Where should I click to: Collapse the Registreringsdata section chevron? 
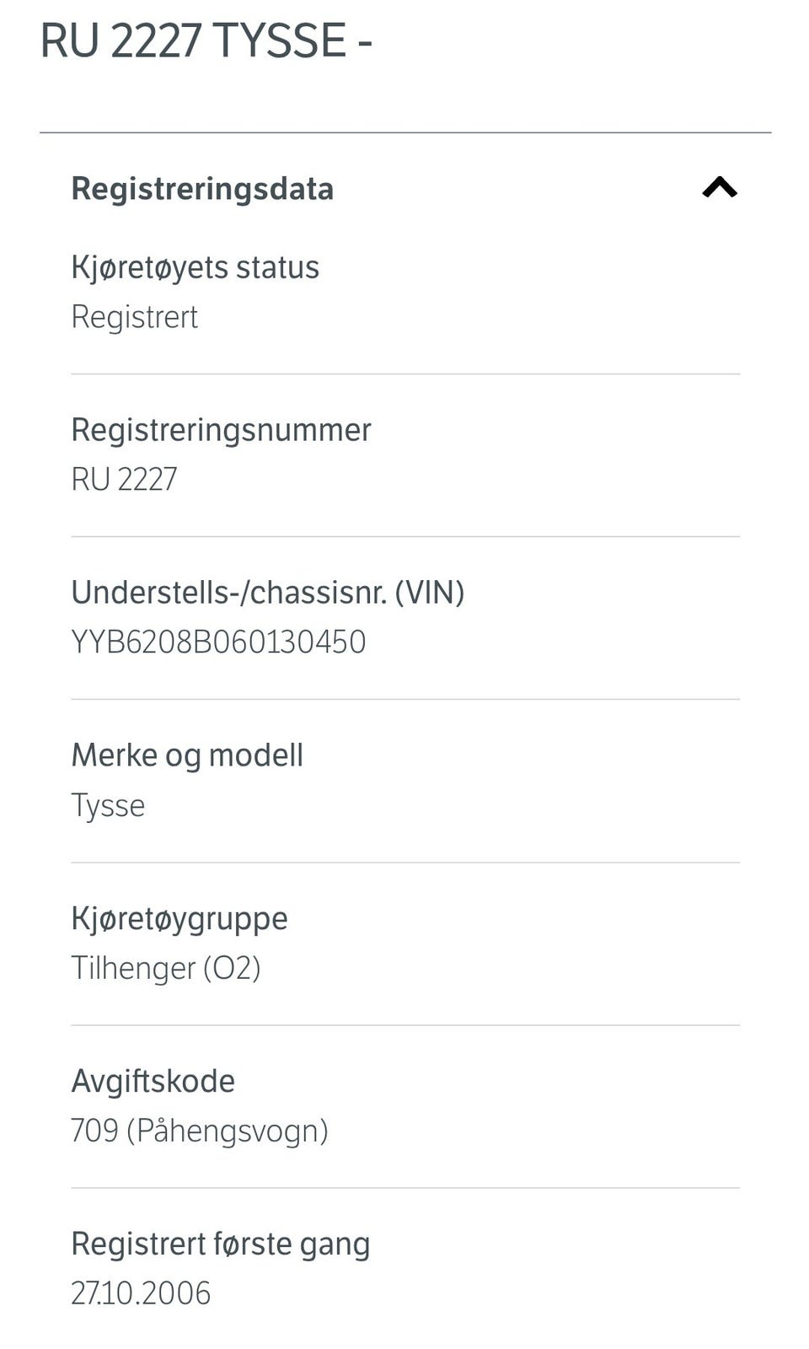point(720,187)
